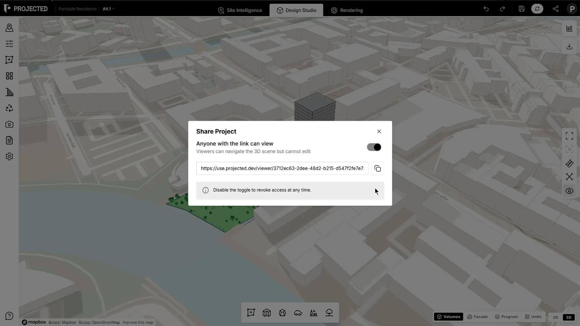Click the crossed section cut tool
This screenshot has height=326, width=580.
pyautogui.click(x=569, y=177)
